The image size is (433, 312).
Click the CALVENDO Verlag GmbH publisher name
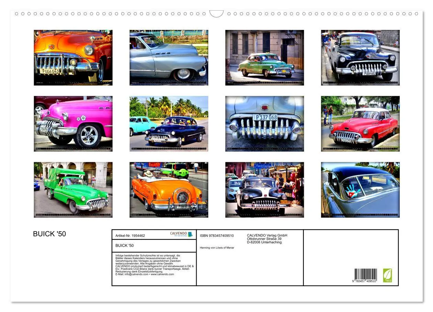point(267,235)
